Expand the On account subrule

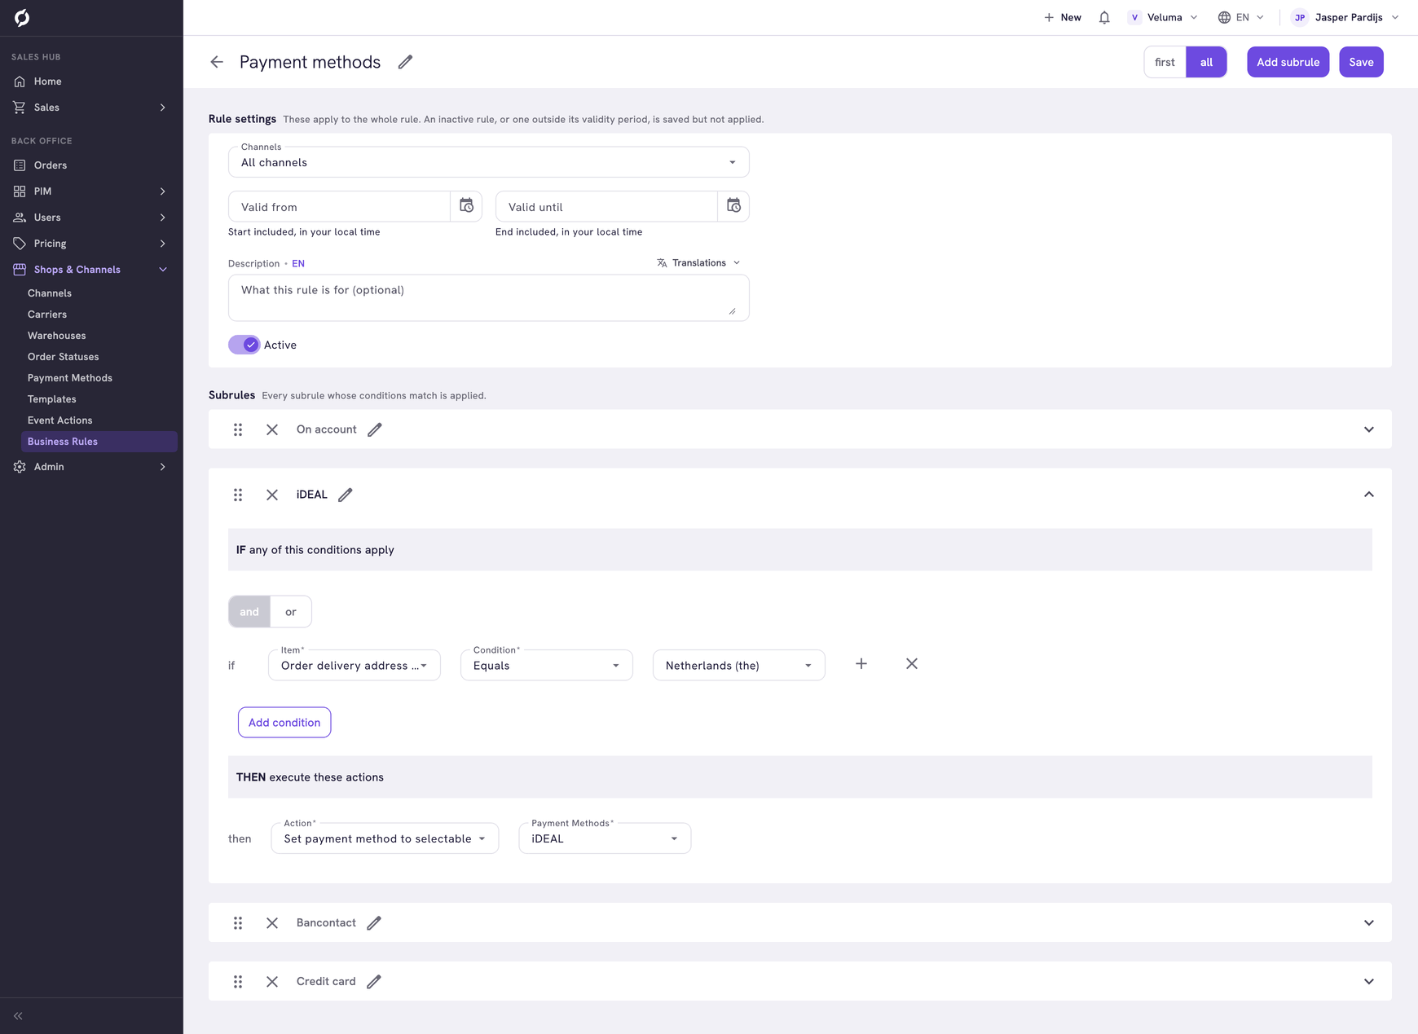(x=1369, y=429)
